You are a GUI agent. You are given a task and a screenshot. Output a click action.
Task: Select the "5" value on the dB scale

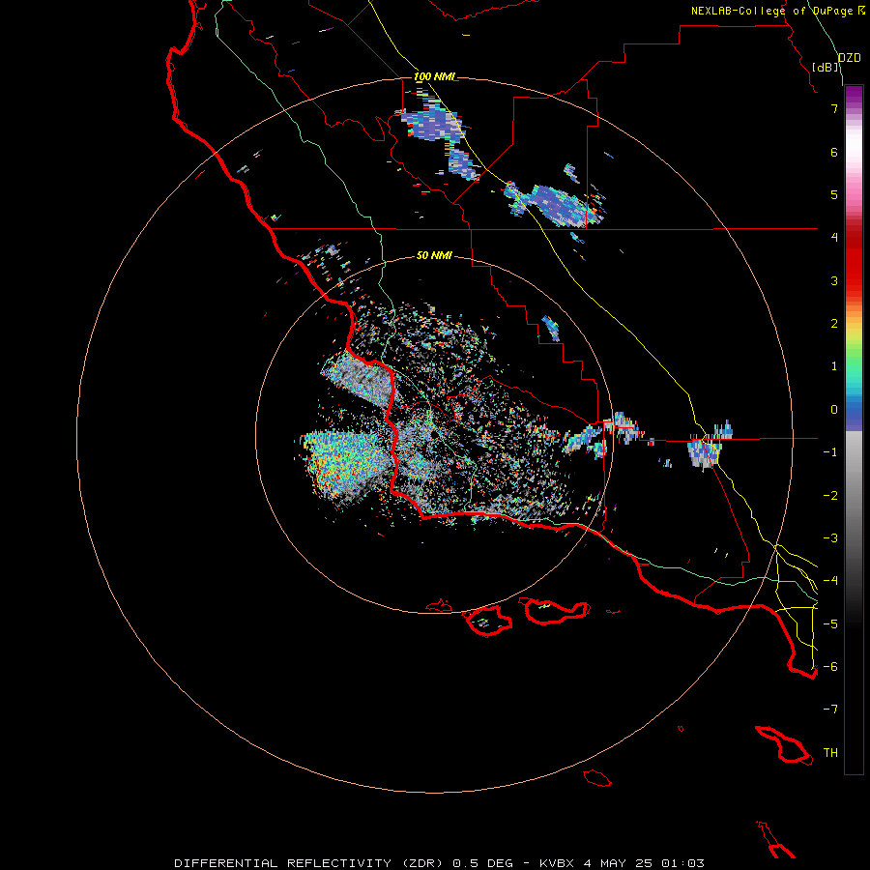point(834,194)
